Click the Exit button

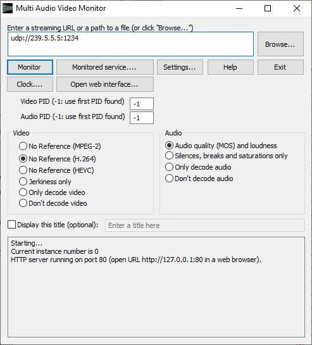pos(280,67)
